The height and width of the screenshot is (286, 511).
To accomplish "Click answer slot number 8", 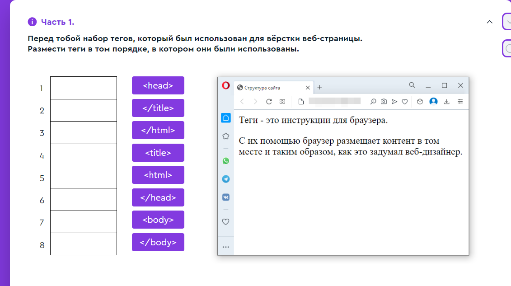I will pos(84,244).
